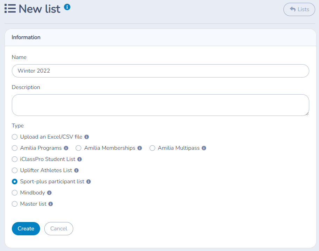Click info icon next to Sport-plus participant list
This screenshot has width=319, height=251.
[89, 182]
